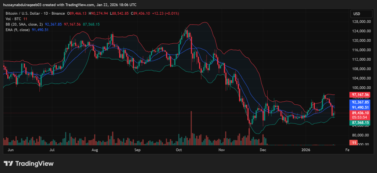This screenshot has height=173, width=377.
Task: Click the Oct marker on time axis
Action: coord(179,150)
